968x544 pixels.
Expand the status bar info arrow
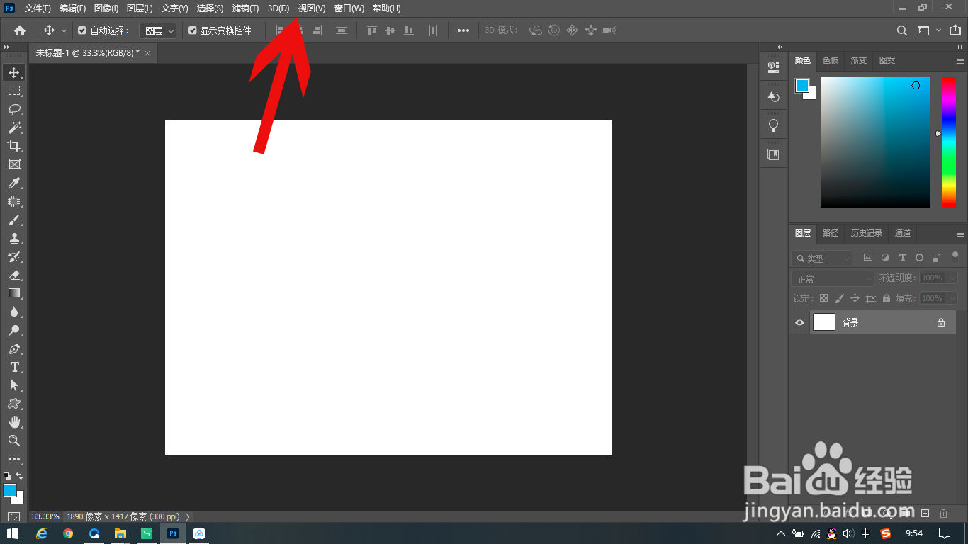coord(187,516)
